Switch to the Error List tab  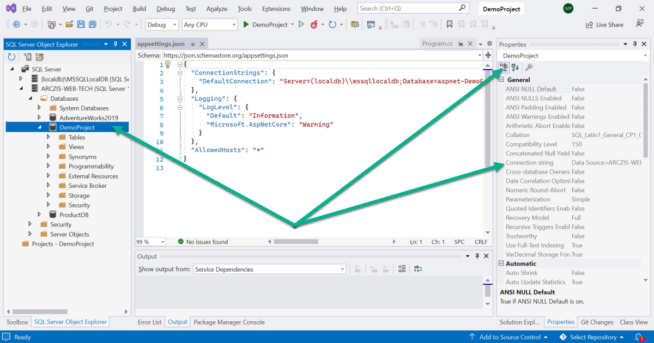tap(149, 322)
